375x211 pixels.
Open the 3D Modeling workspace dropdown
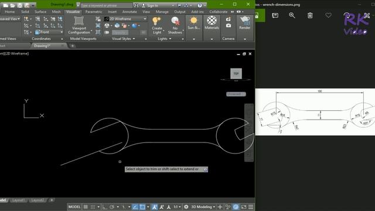[x=203, y=207]
